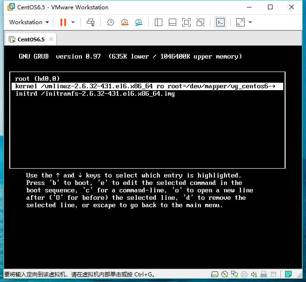Toggle the thumbnail bar view
This screenshot has width=306, height=282.
pyautogui.click(x=173, y=22)
